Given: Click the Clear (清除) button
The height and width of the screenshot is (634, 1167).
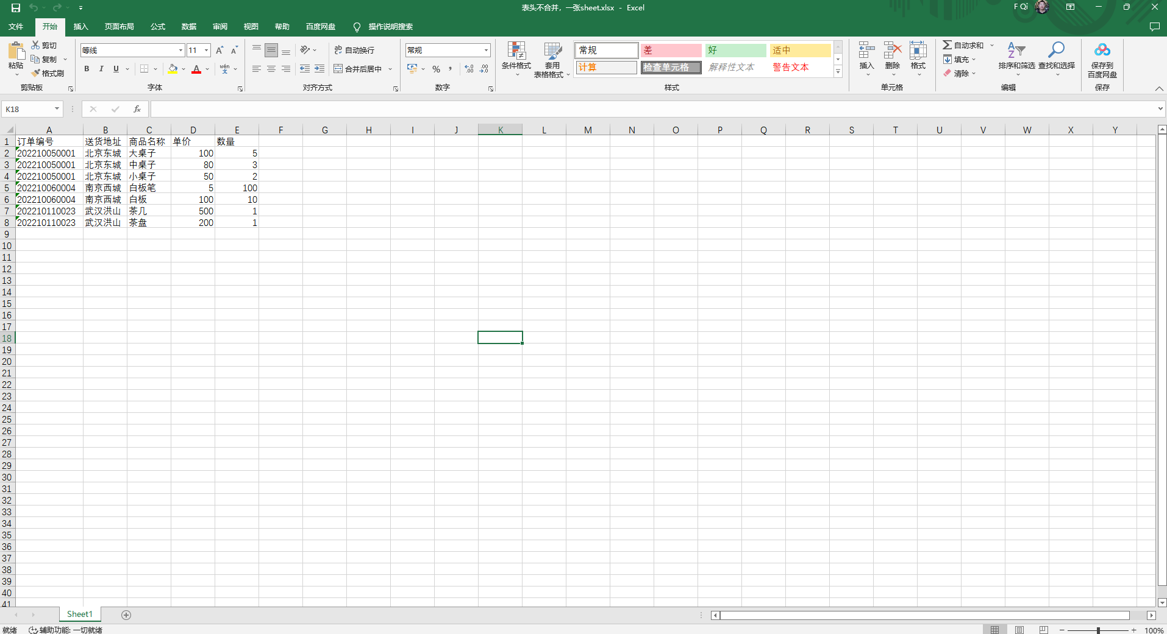Looking at the screenshot, I should [956, 73].
